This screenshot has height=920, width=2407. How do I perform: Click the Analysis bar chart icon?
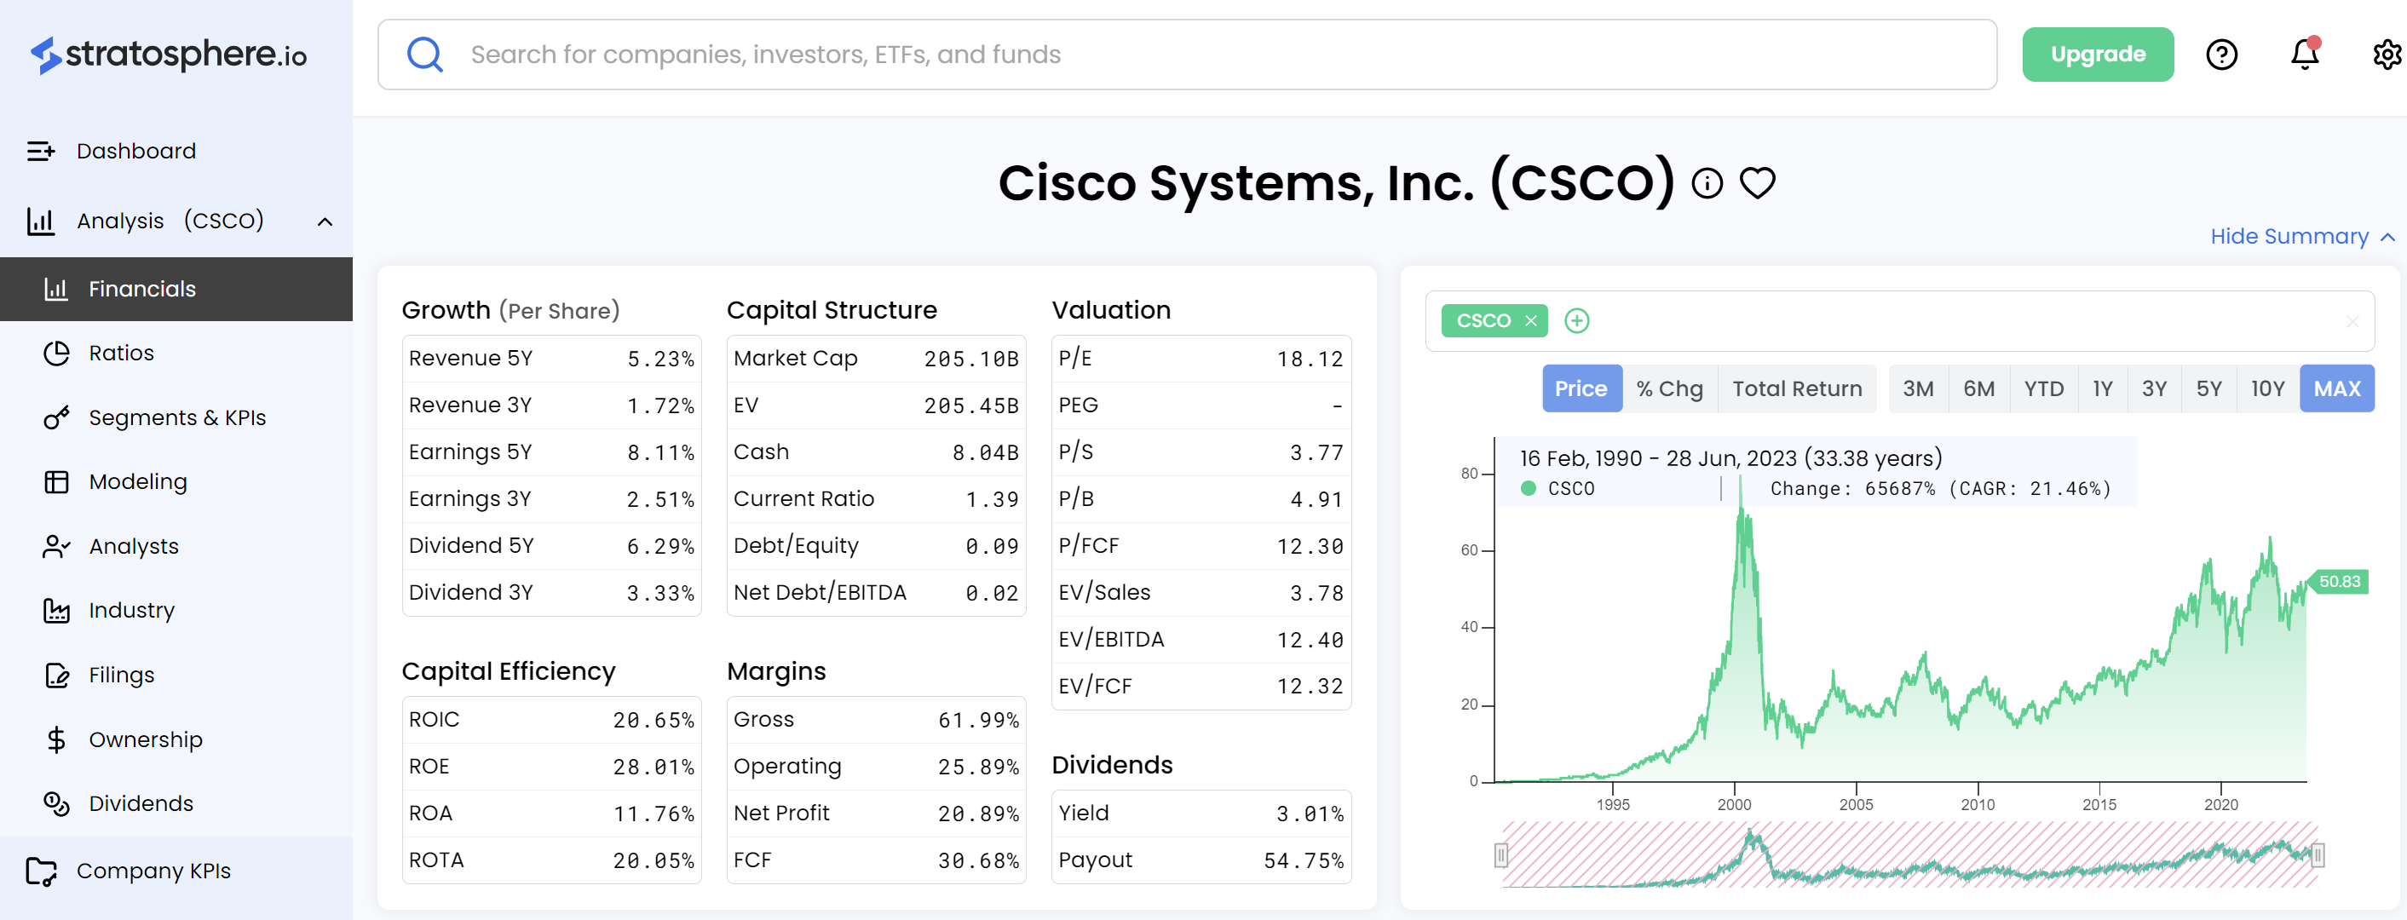[x=40, y=221]
